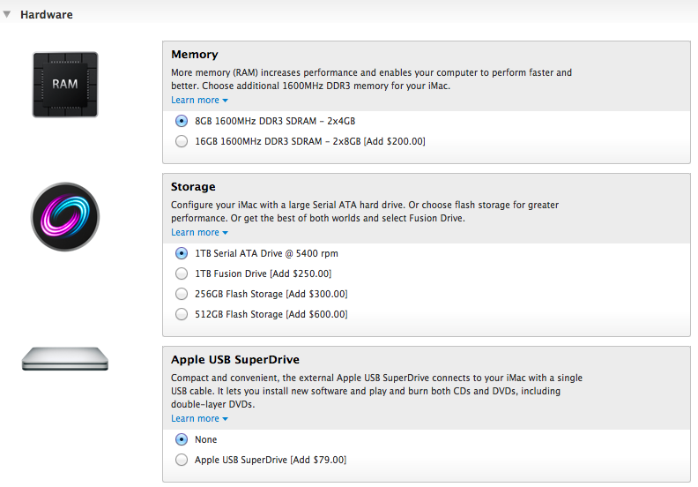Choose 1TB Serial ATA Drive option

click(182, 253)
